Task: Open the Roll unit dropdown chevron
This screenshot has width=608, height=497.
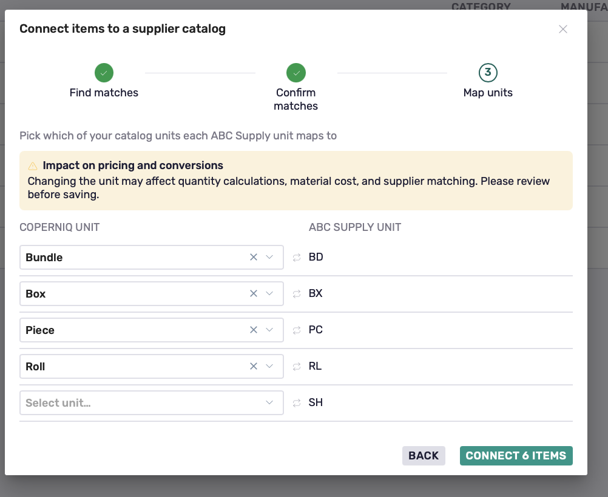Action: click(269, 367)
